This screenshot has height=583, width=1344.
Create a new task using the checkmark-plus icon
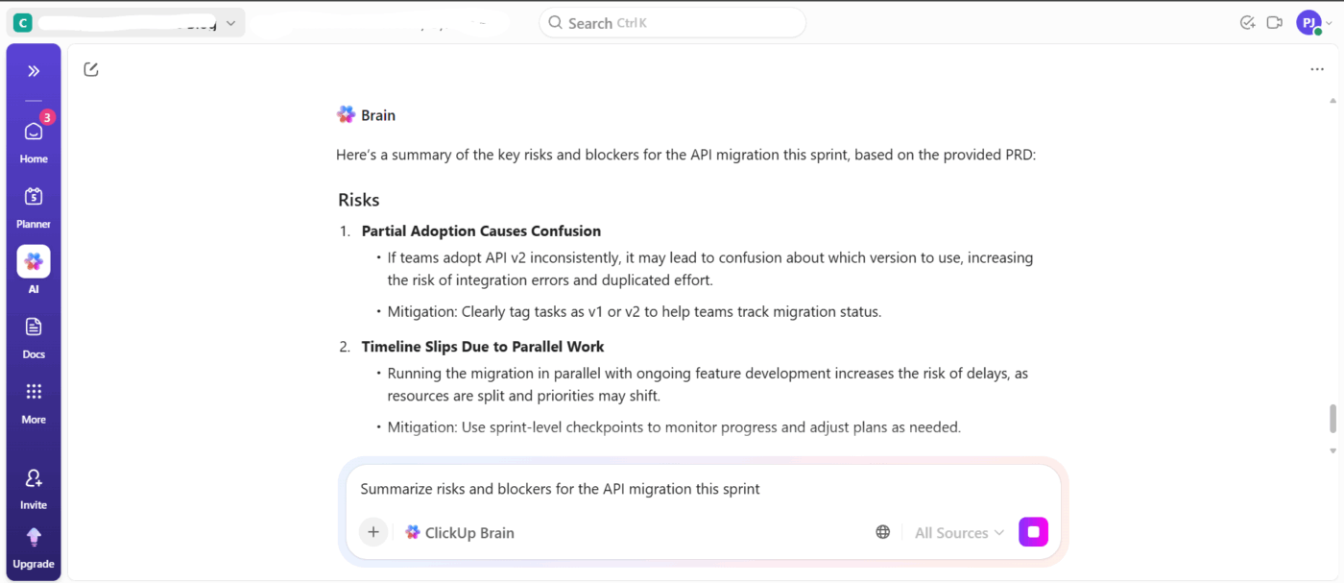(1247, 21)
